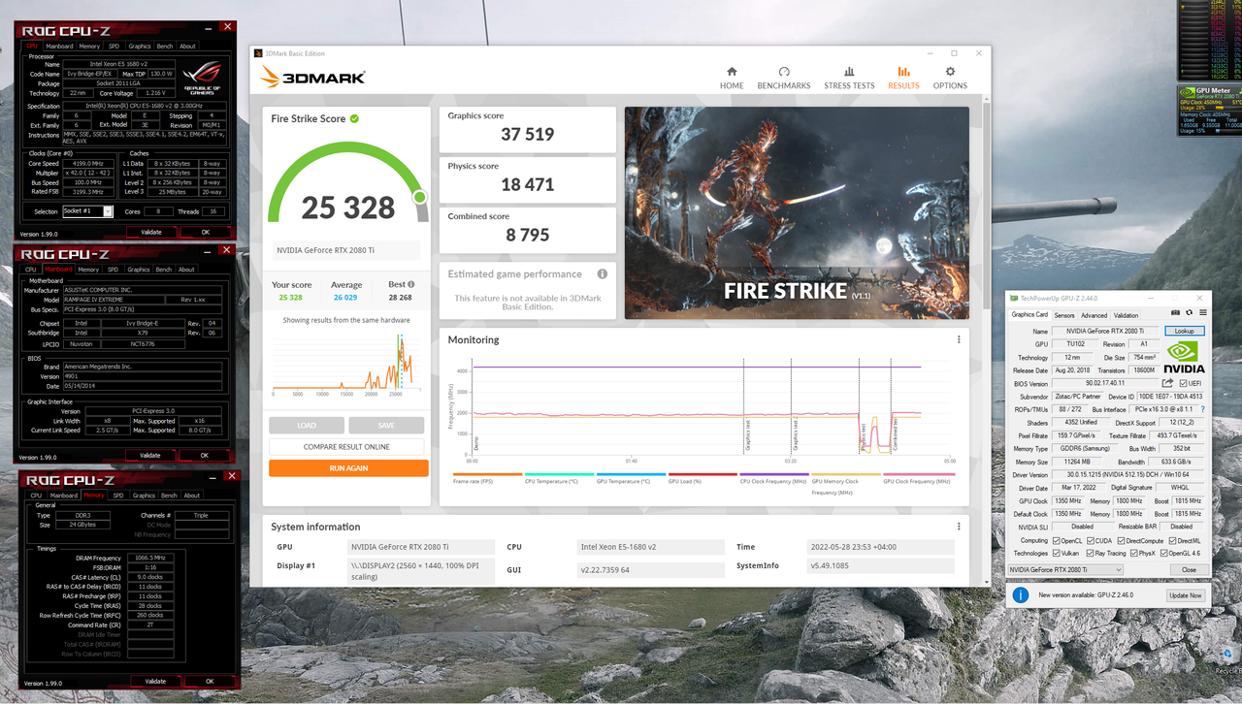Switch to the Sensors tab in GPU-Z
The height and width of the screenshot is (704, 1242).
pos(1064,315)
